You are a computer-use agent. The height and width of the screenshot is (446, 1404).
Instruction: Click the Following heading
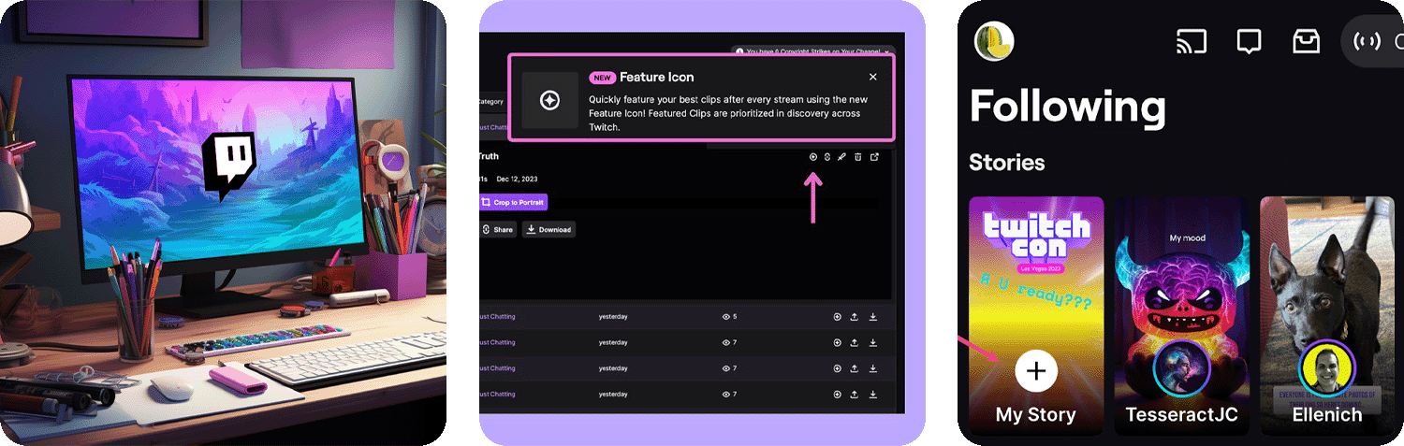tap(1068, 107)
